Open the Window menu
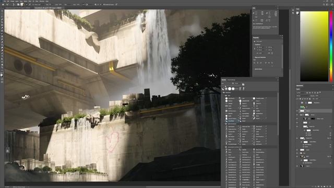 pyautogui.click(x=42, y=1)
